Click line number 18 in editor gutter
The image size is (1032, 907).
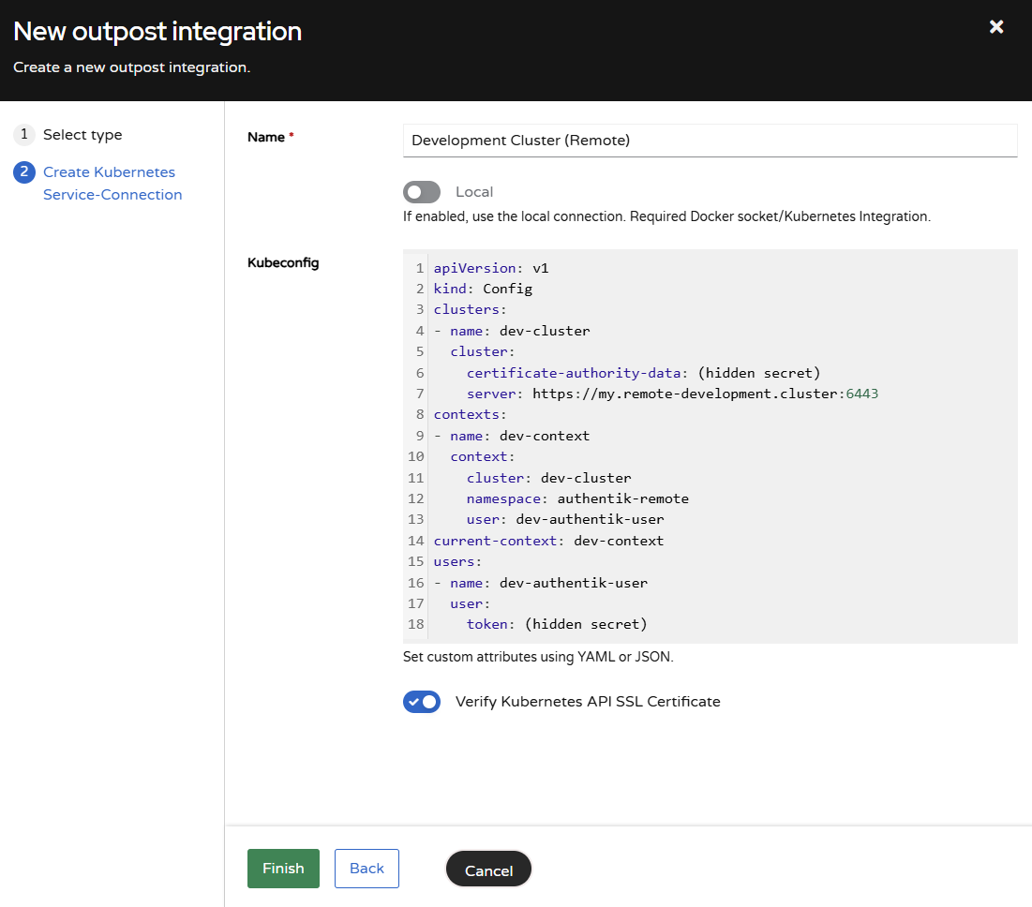(415, 624)
